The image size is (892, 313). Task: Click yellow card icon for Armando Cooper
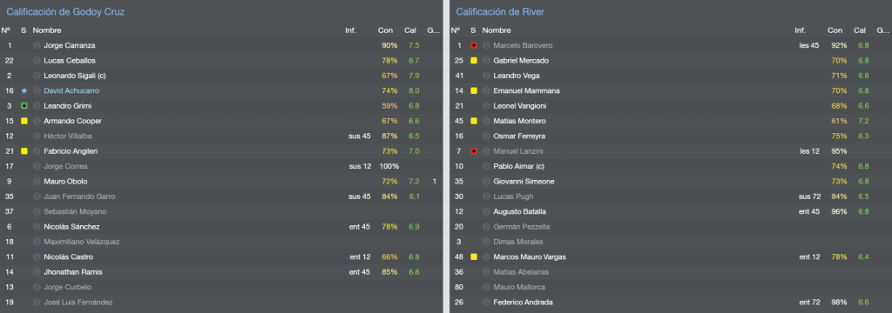click(24, 121)
